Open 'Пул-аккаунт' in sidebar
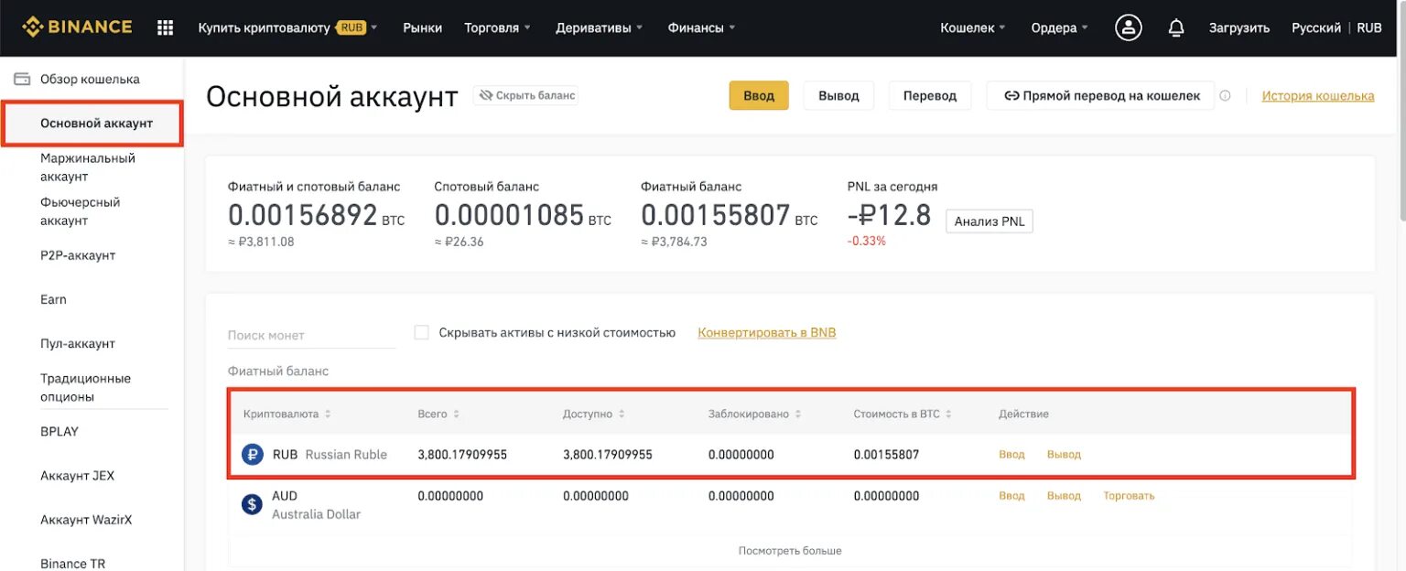Image resolution: width=1406 pixels, height=571 pixels. tap(78, 343)
